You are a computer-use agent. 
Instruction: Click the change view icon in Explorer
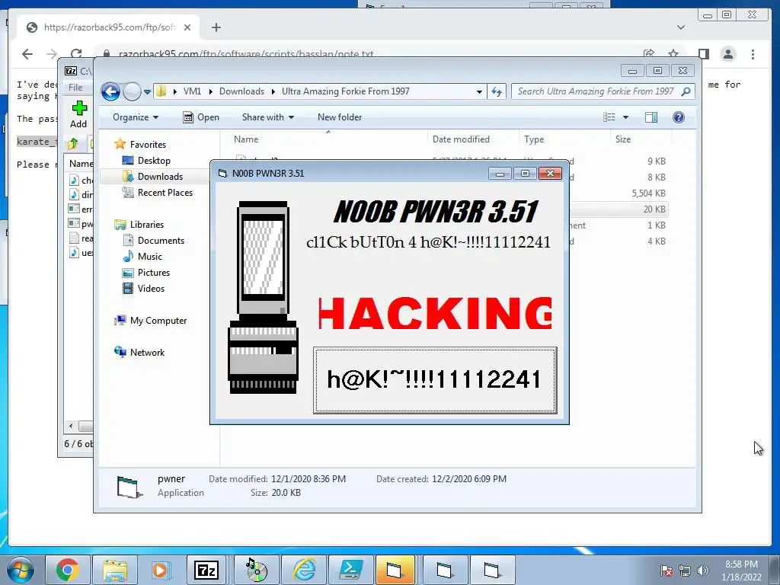click(x=609, y=117)
